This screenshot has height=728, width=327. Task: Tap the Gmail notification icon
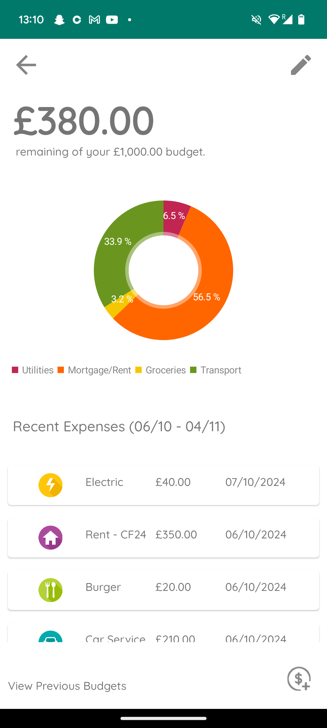(x=94, y=20)
